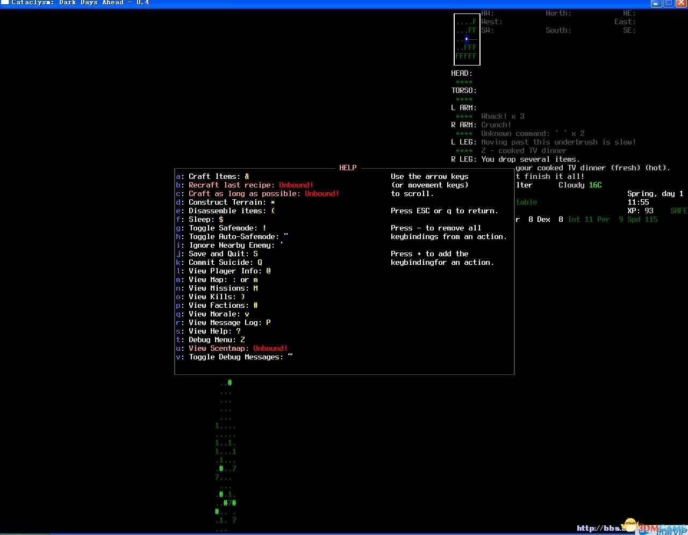Click the HEAD: body part label
Viewport: 688px width, 535px height.
[x=462, y=73]
